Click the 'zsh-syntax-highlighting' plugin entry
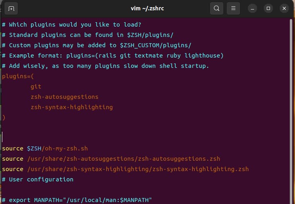295x204 pixels. (72, 107)
